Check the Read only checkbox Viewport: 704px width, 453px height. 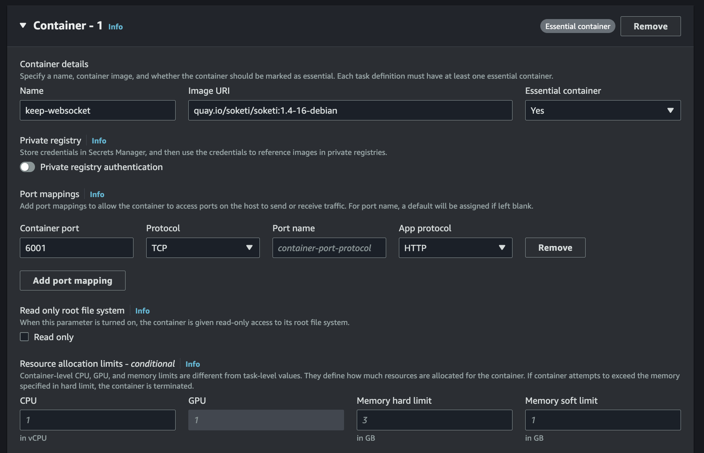click(25, 337)
